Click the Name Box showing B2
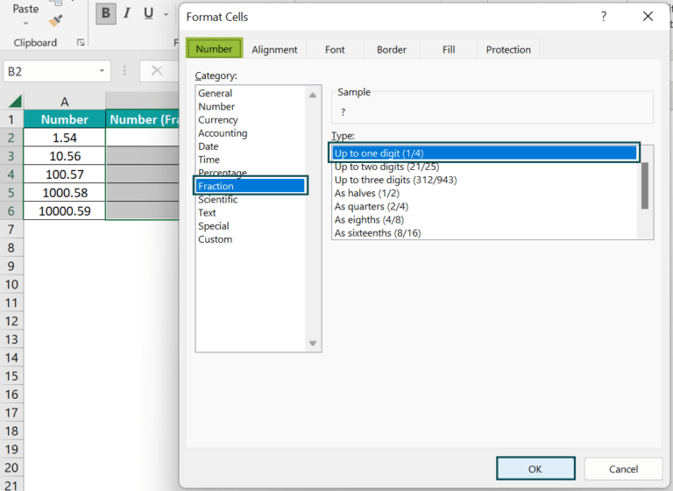673x491 pixels. coord(51,71)
